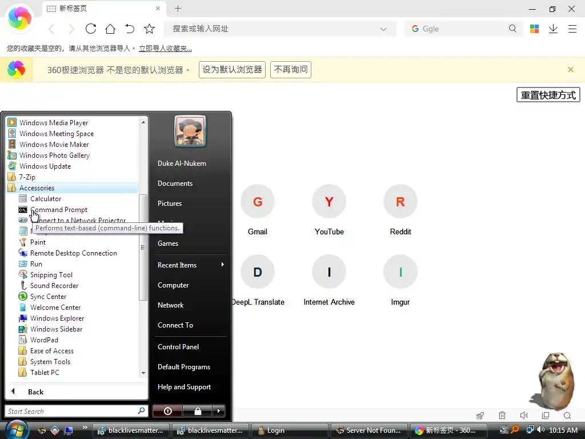Expand the address bar dropdown arrow

(383, 29)
